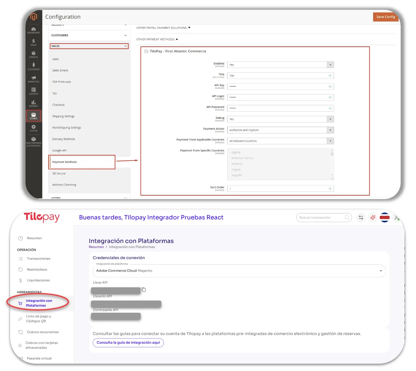416x371 pixels.
Task: Click the specific countries list scrollbar
Action: pos(332,163)
